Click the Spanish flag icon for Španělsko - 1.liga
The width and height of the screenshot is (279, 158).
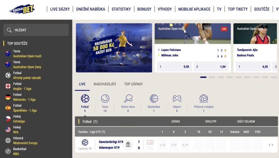pyautogui.click(x=8, y=108)
